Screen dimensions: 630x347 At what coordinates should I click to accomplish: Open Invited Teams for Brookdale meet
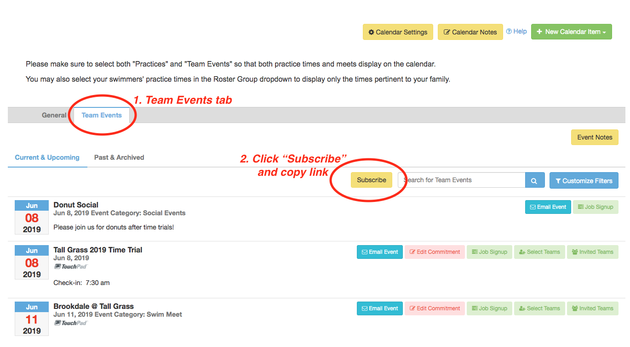(x=592, y=308)
